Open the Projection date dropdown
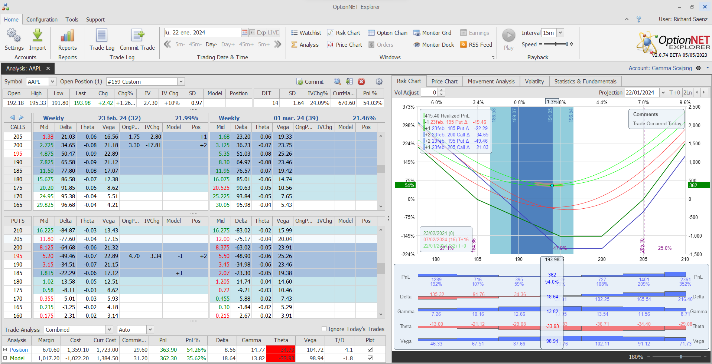The width and height of the screenshot is (712, 364). 663,93
